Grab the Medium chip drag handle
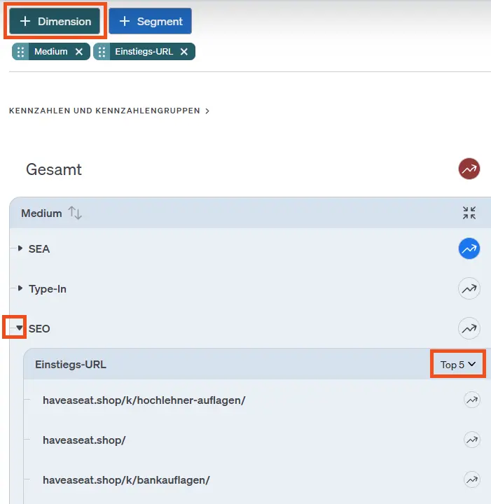Screen dimensions: 491x504 click(x=21, y=52)
